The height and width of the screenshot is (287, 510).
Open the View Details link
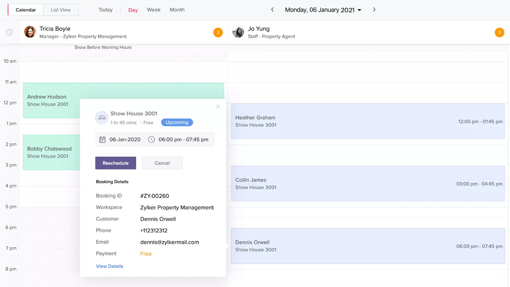click(x=110, y=266)
